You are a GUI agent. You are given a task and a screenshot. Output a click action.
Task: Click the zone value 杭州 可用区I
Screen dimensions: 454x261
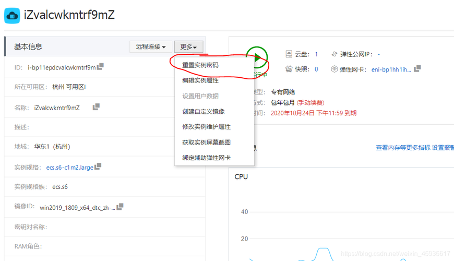[69, 87]
